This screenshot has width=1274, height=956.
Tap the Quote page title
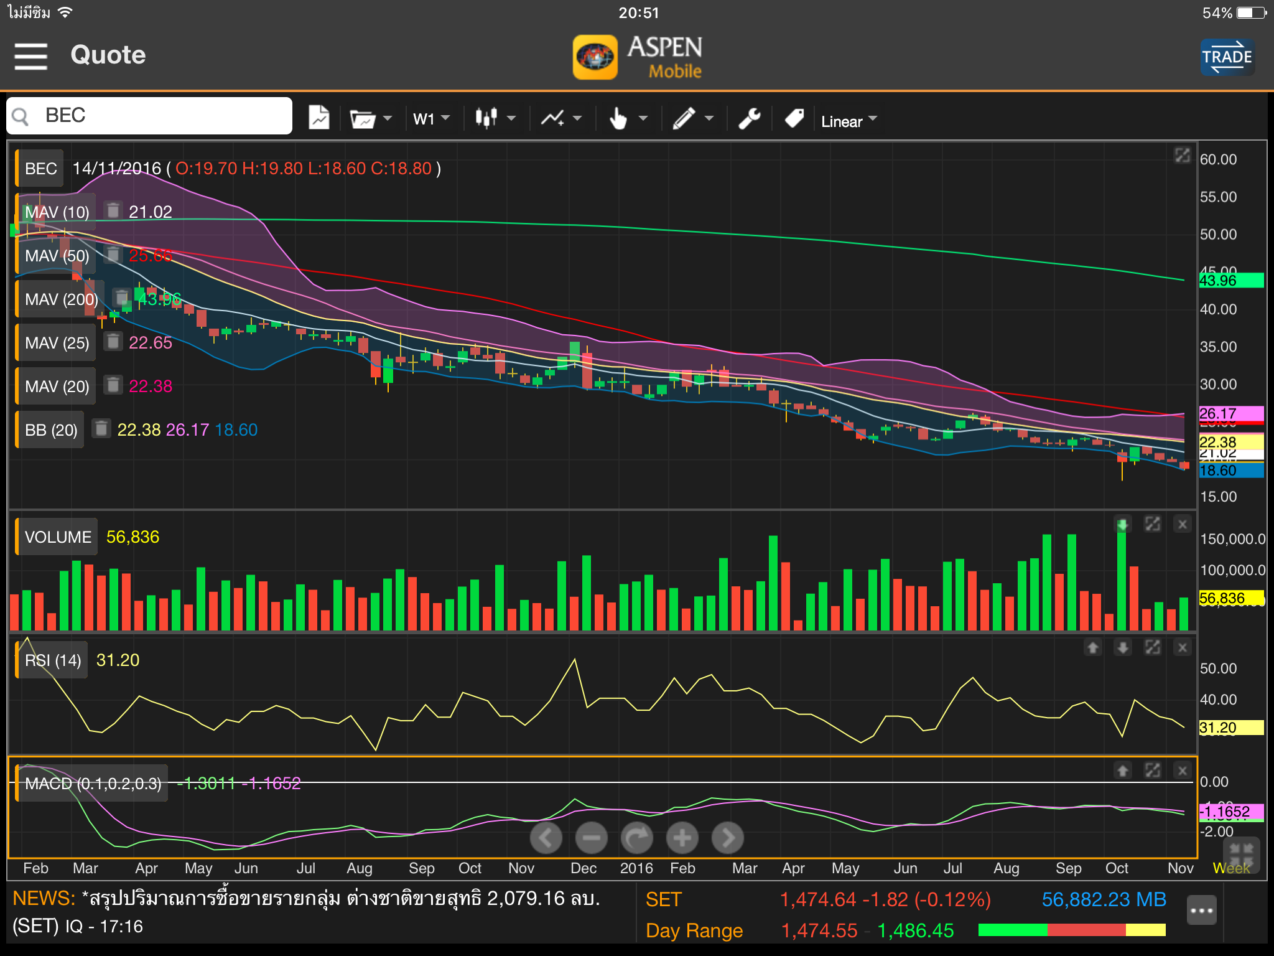[x=108, y=55]
